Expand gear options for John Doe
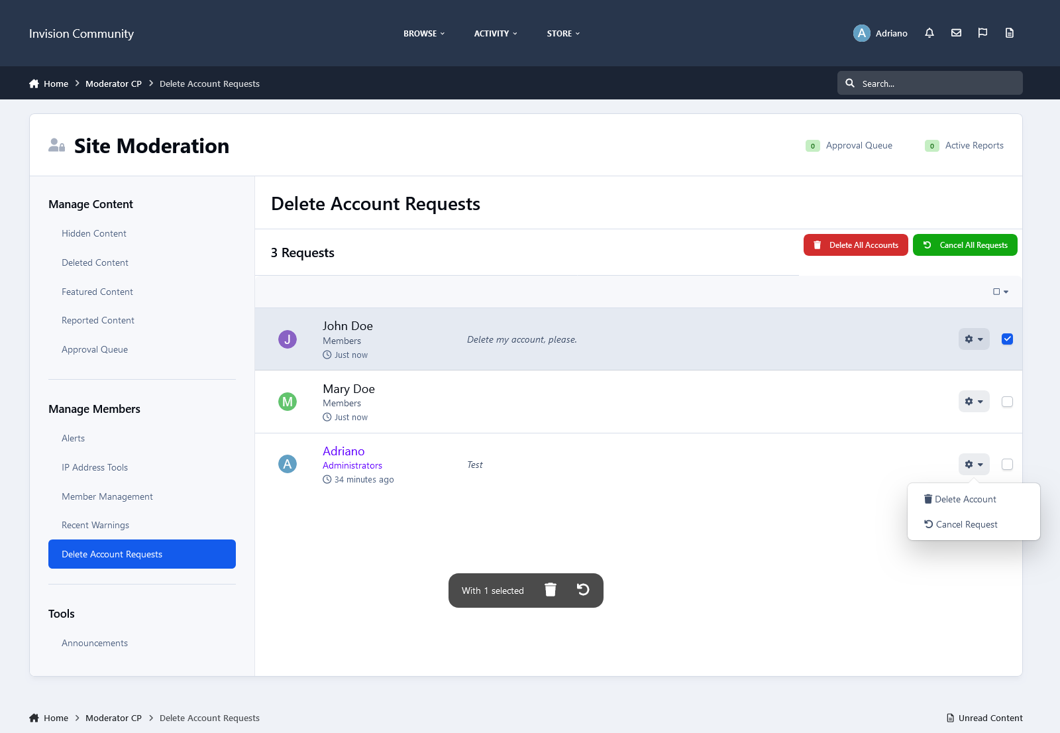This screenshot has height=733, width=1060. pyautogui.click(x=973, y=339)
